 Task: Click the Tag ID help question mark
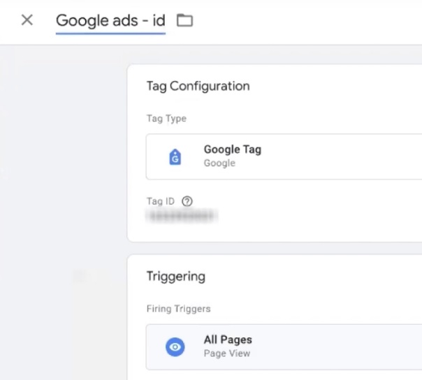187,201
